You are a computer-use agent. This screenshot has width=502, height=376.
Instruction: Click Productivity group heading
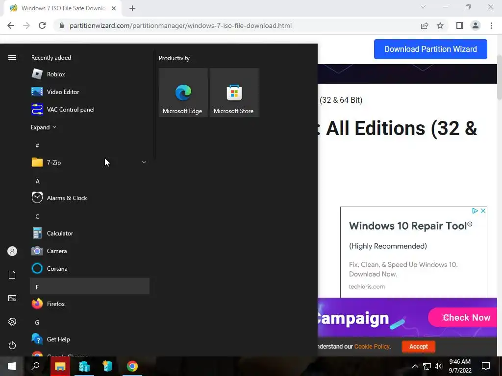coord(174,58)
